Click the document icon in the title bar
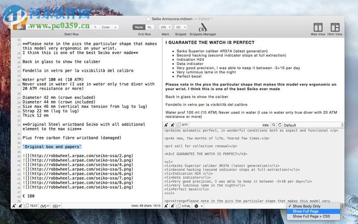 click(149, 19)
